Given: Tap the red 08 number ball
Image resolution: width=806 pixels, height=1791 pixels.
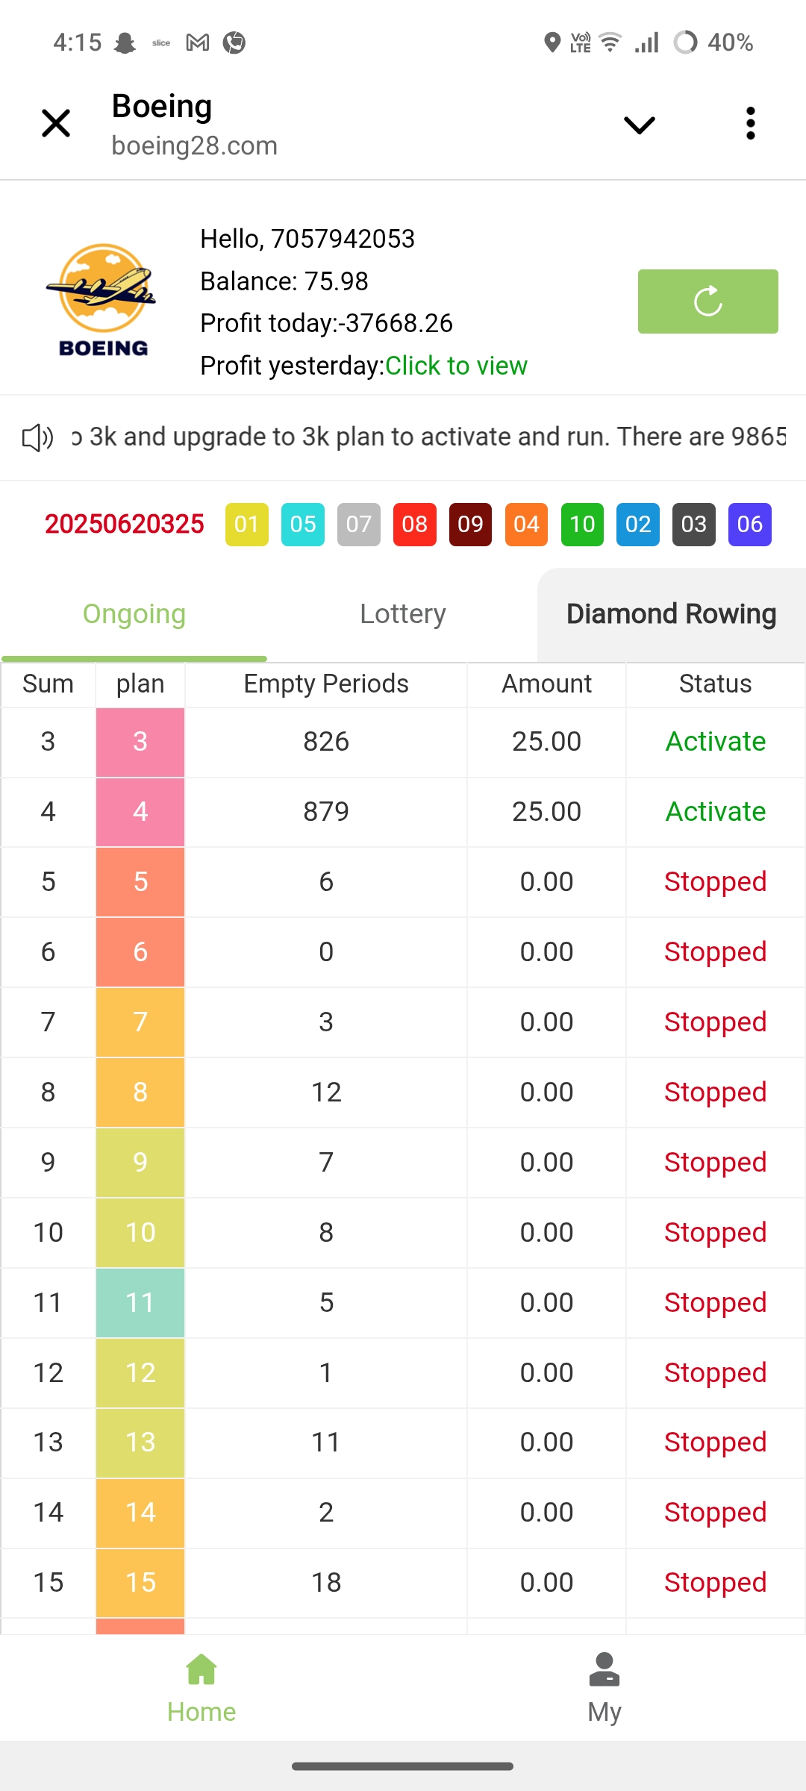Looking at the screenshot, I should pyautogui.click(x=414, y=525).
